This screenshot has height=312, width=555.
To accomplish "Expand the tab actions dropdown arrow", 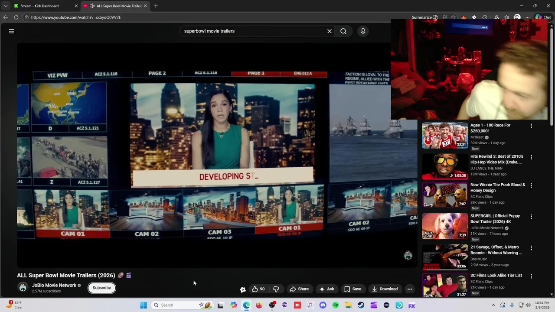I will pos(6,6).
